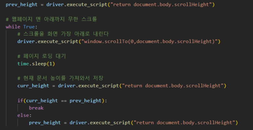Select the comment '# 현재 문서 높이를 가져와서 저장'
The height and width of the screenshot is (130, 253).
[x=60, y=78]
